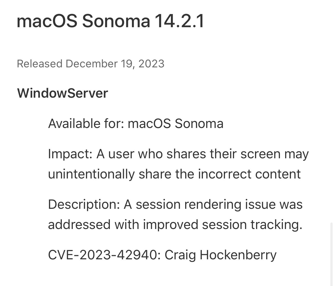
Task: Click the December 19, 2023 date
Action: [x=115, y=64]
